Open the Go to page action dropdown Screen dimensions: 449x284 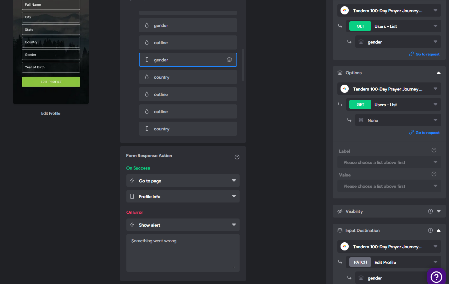coord(183,181)
